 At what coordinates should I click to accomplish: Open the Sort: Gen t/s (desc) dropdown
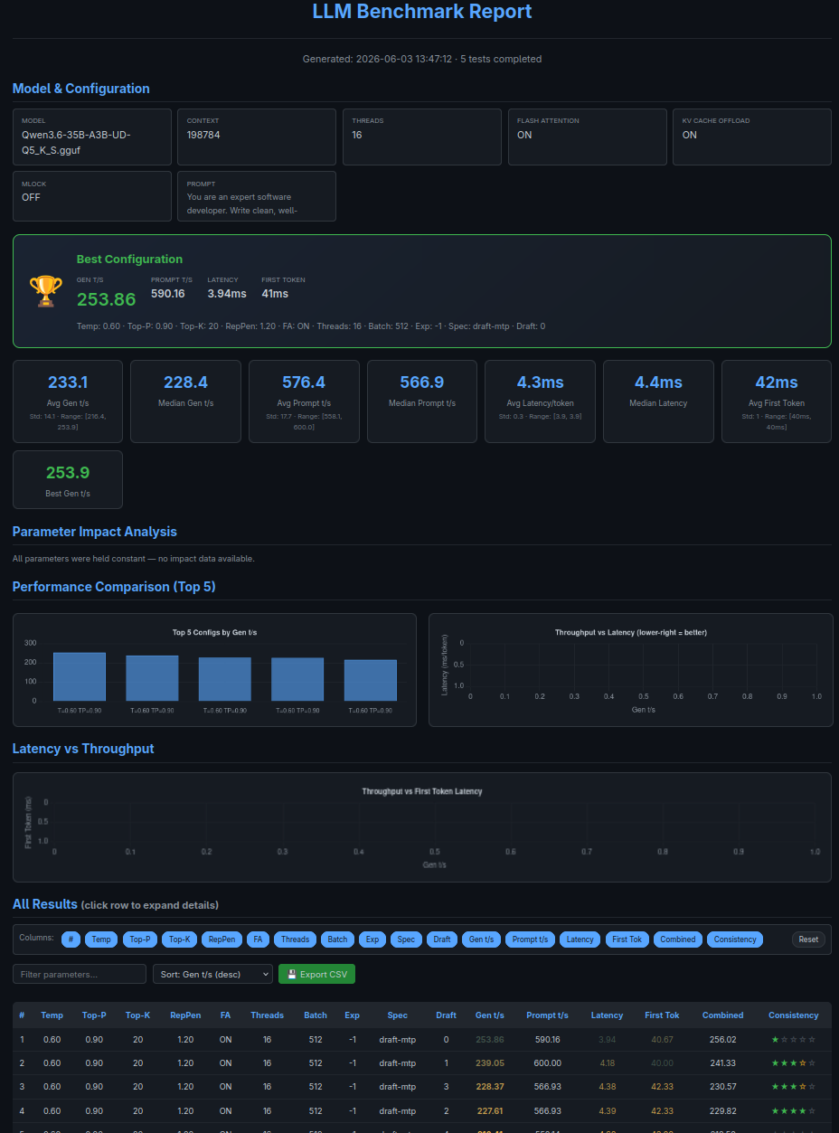coord(212,974)
